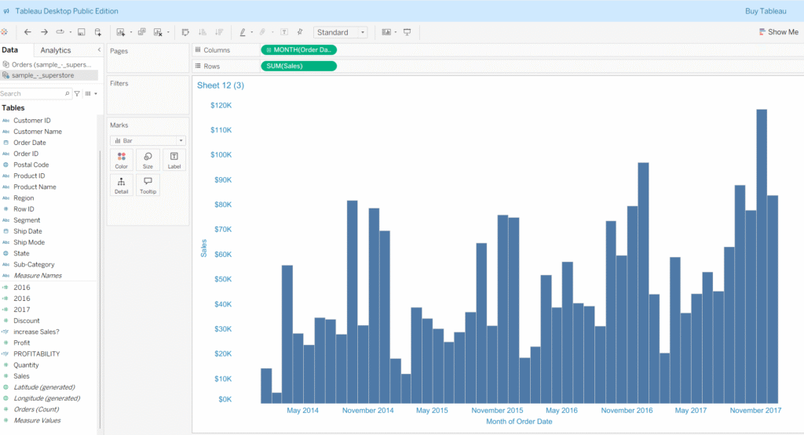Screen dimensions: 804x435
Task: Select the Data tab
Action: pos(10,50)
